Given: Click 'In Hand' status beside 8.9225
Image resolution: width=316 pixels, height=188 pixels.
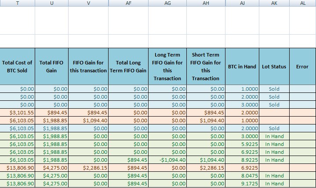Looking at the screenshot, I should pyautogui.click(x=274, y=160).
